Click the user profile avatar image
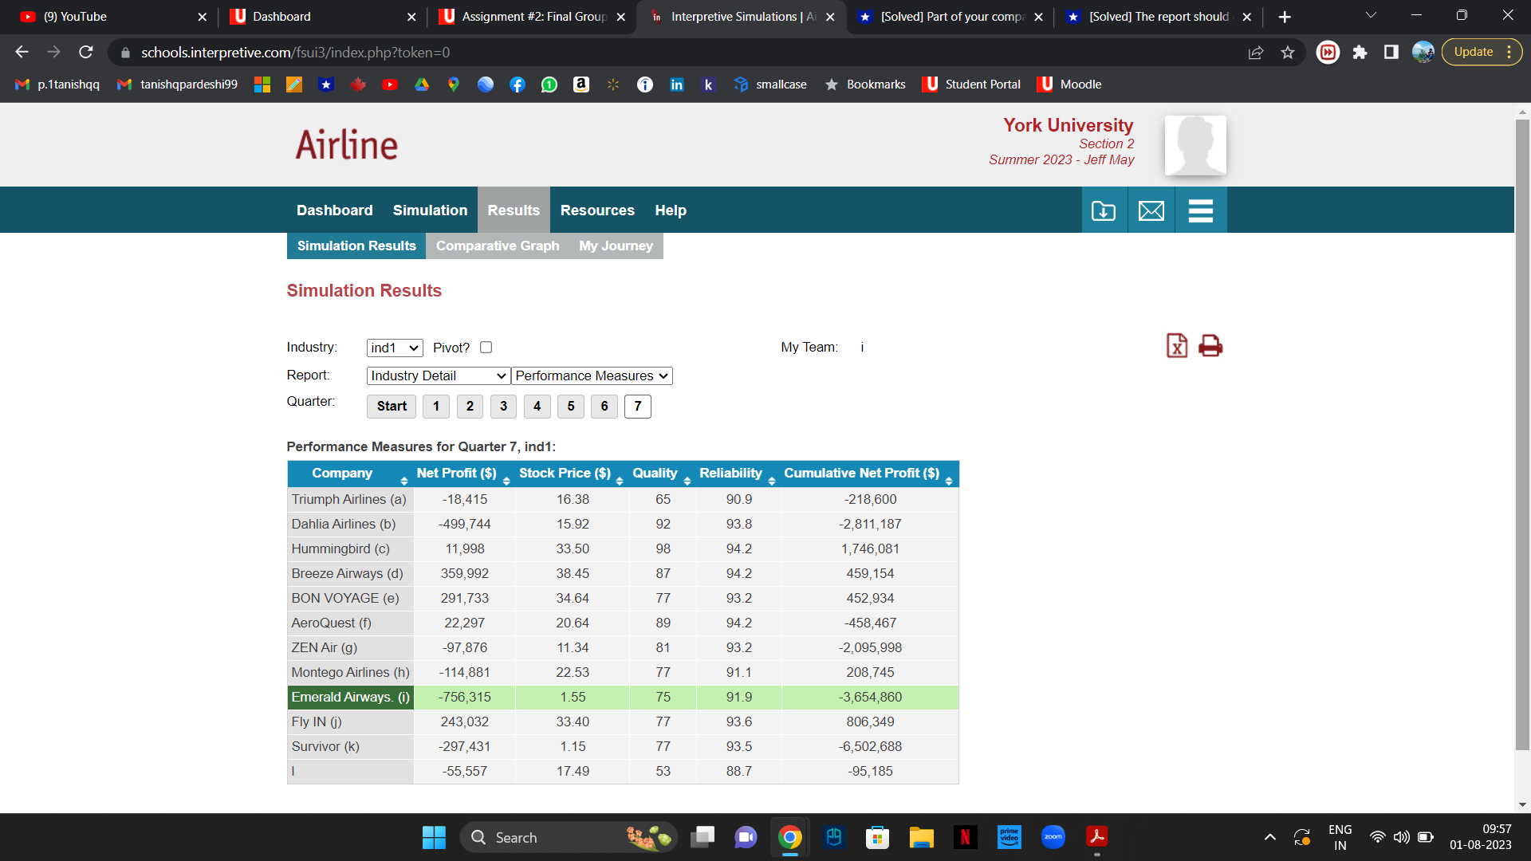This screenshot has width=1531, height=861. (1195, 145)
